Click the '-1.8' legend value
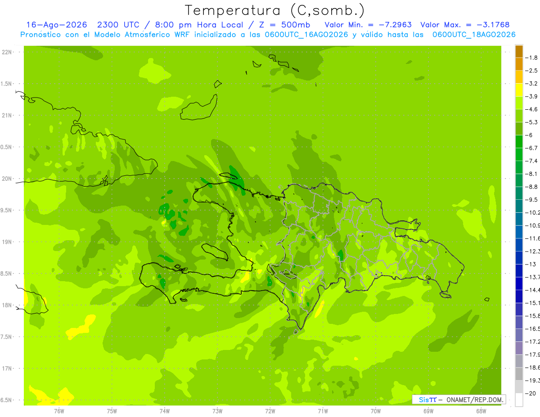Image resolution: width=540 pixels, height=417 pixels. click(531, 58)
